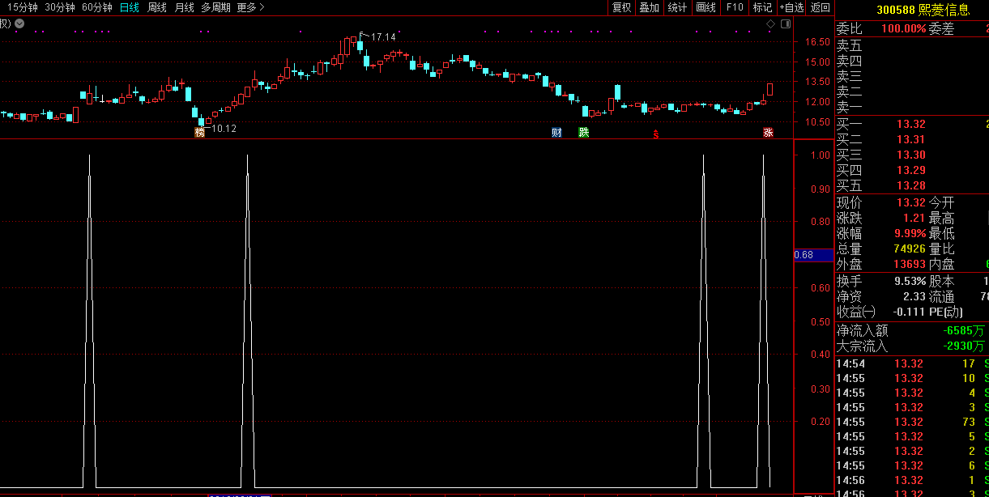The width and height of the screenshot is (989, 497).
Task: Switch to the 60分钟 period
Action: (97, 7)
